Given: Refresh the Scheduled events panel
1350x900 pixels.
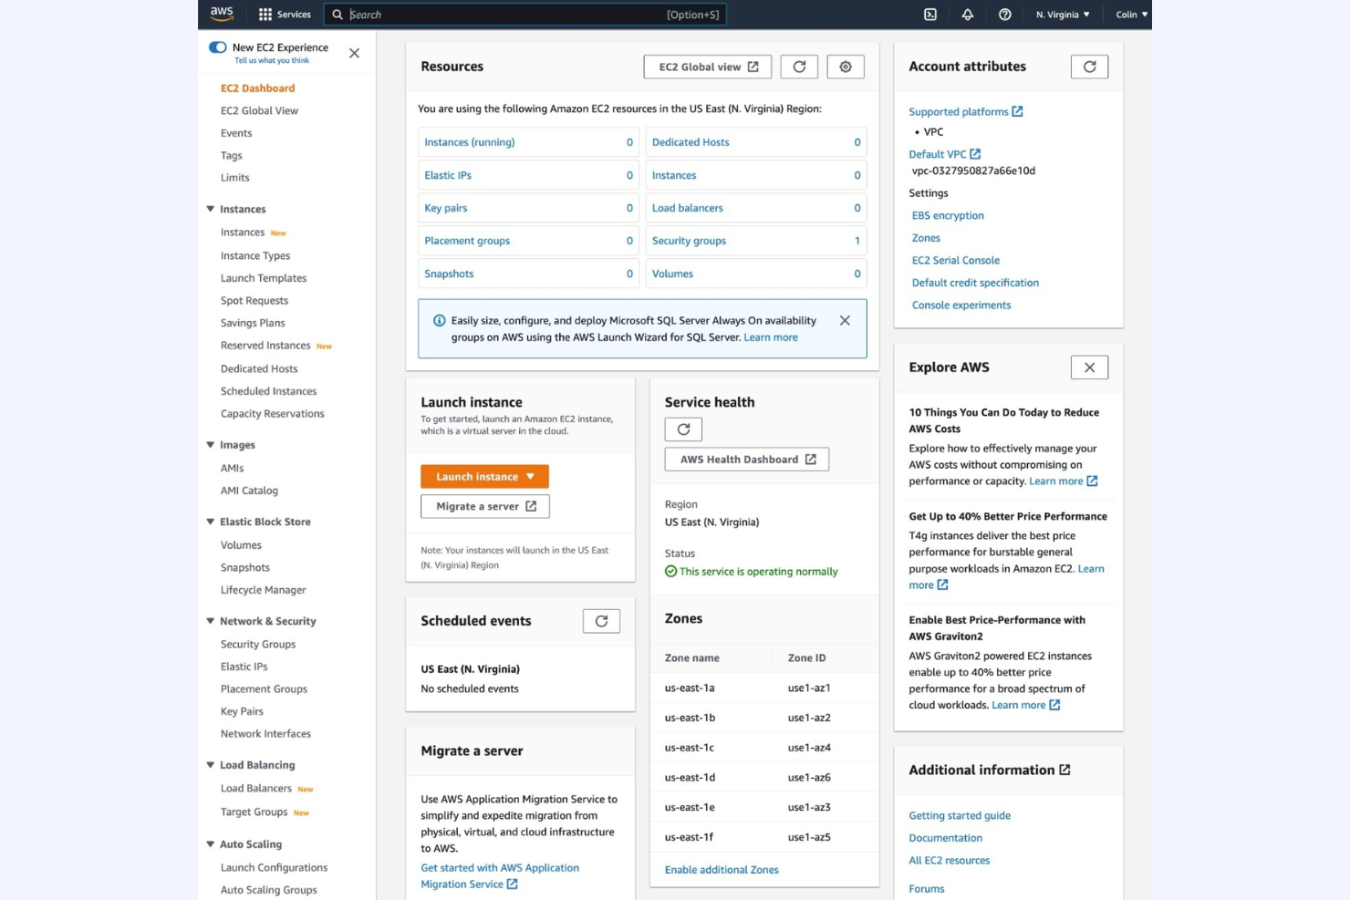Looking at the screenshot, I should 601,621.
